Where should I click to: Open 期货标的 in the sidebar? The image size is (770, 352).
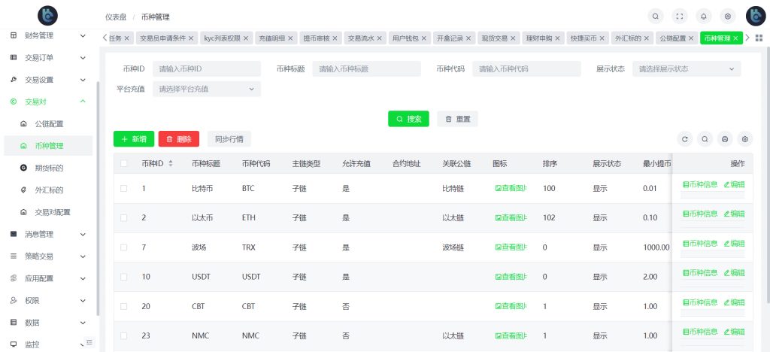(x=48, y=168)
